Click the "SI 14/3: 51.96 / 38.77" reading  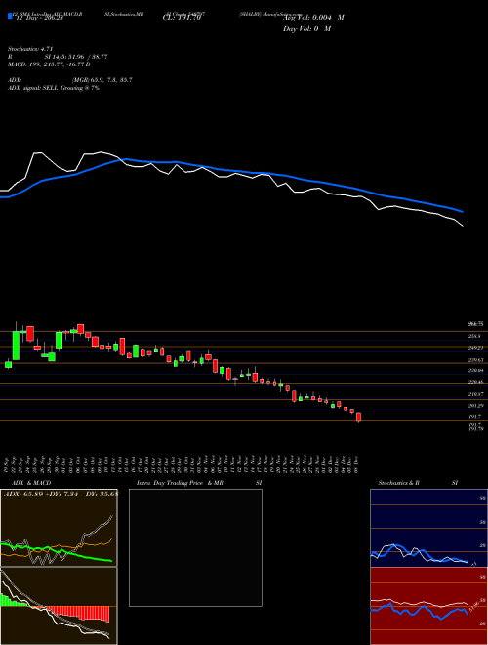pos(76,57)
